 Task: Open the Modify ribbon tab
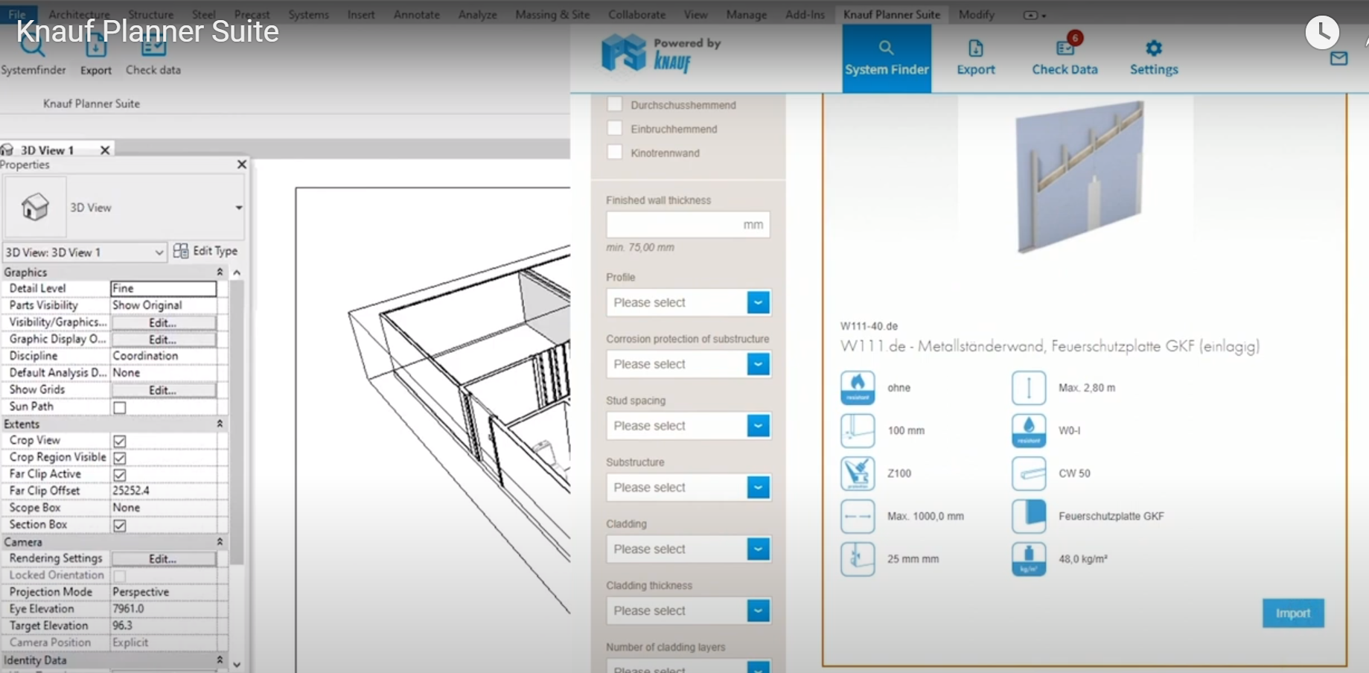[x=976, y=15]
